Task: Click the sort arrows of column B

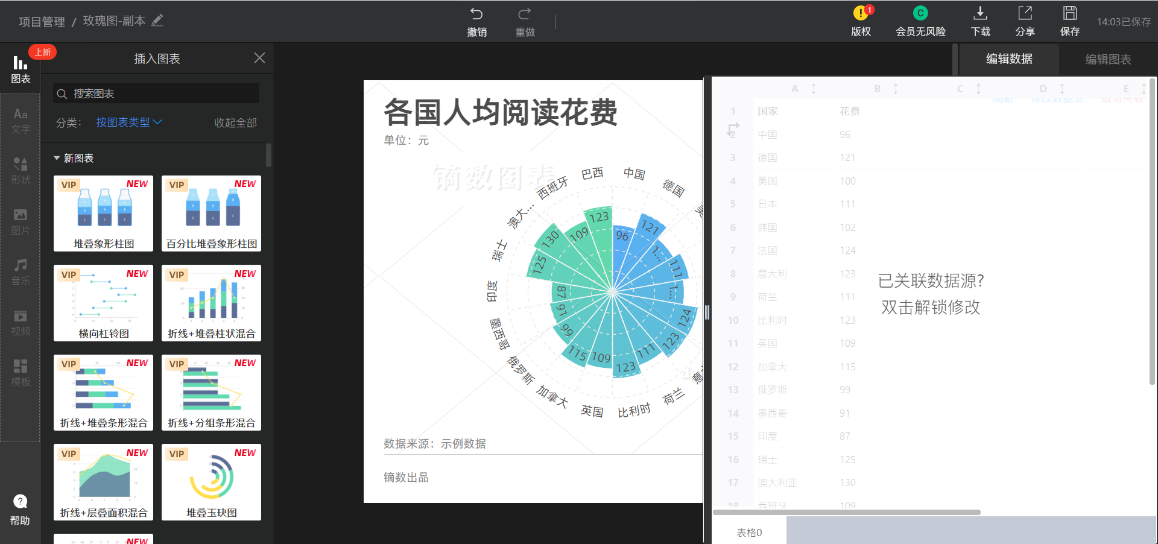Action: point(896,89)
